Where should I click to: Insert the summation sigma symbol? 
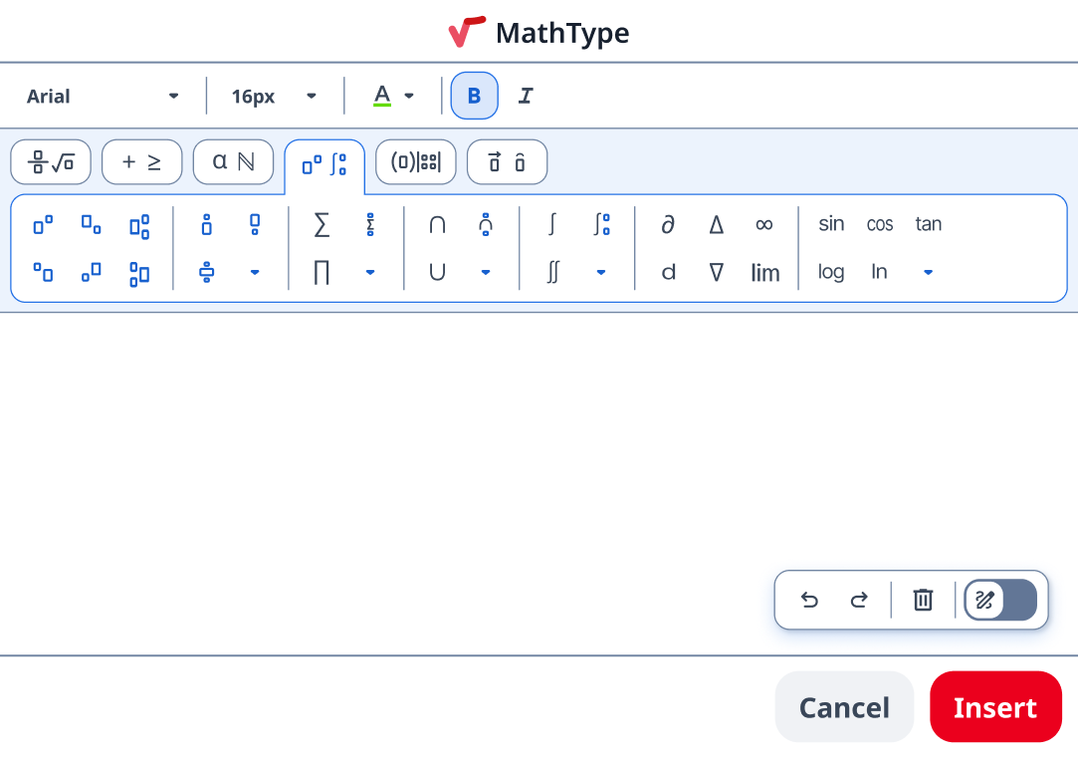click(x=322, y=225)
